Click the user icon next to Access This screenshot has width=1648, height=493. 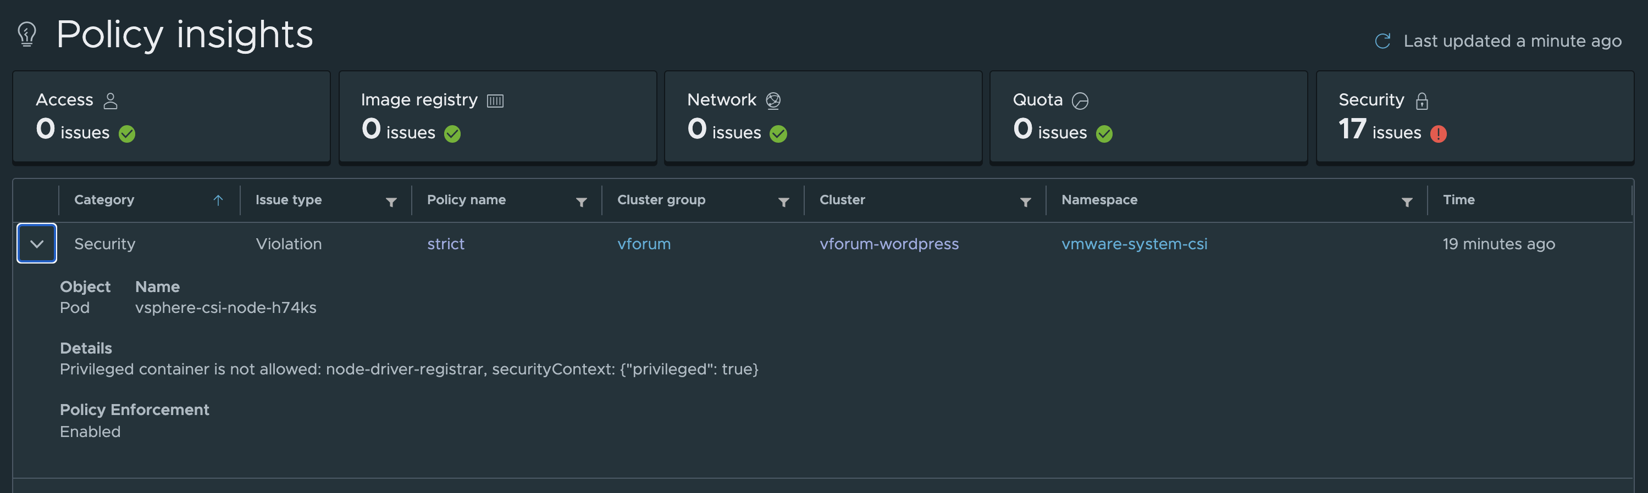coord(110,101)
